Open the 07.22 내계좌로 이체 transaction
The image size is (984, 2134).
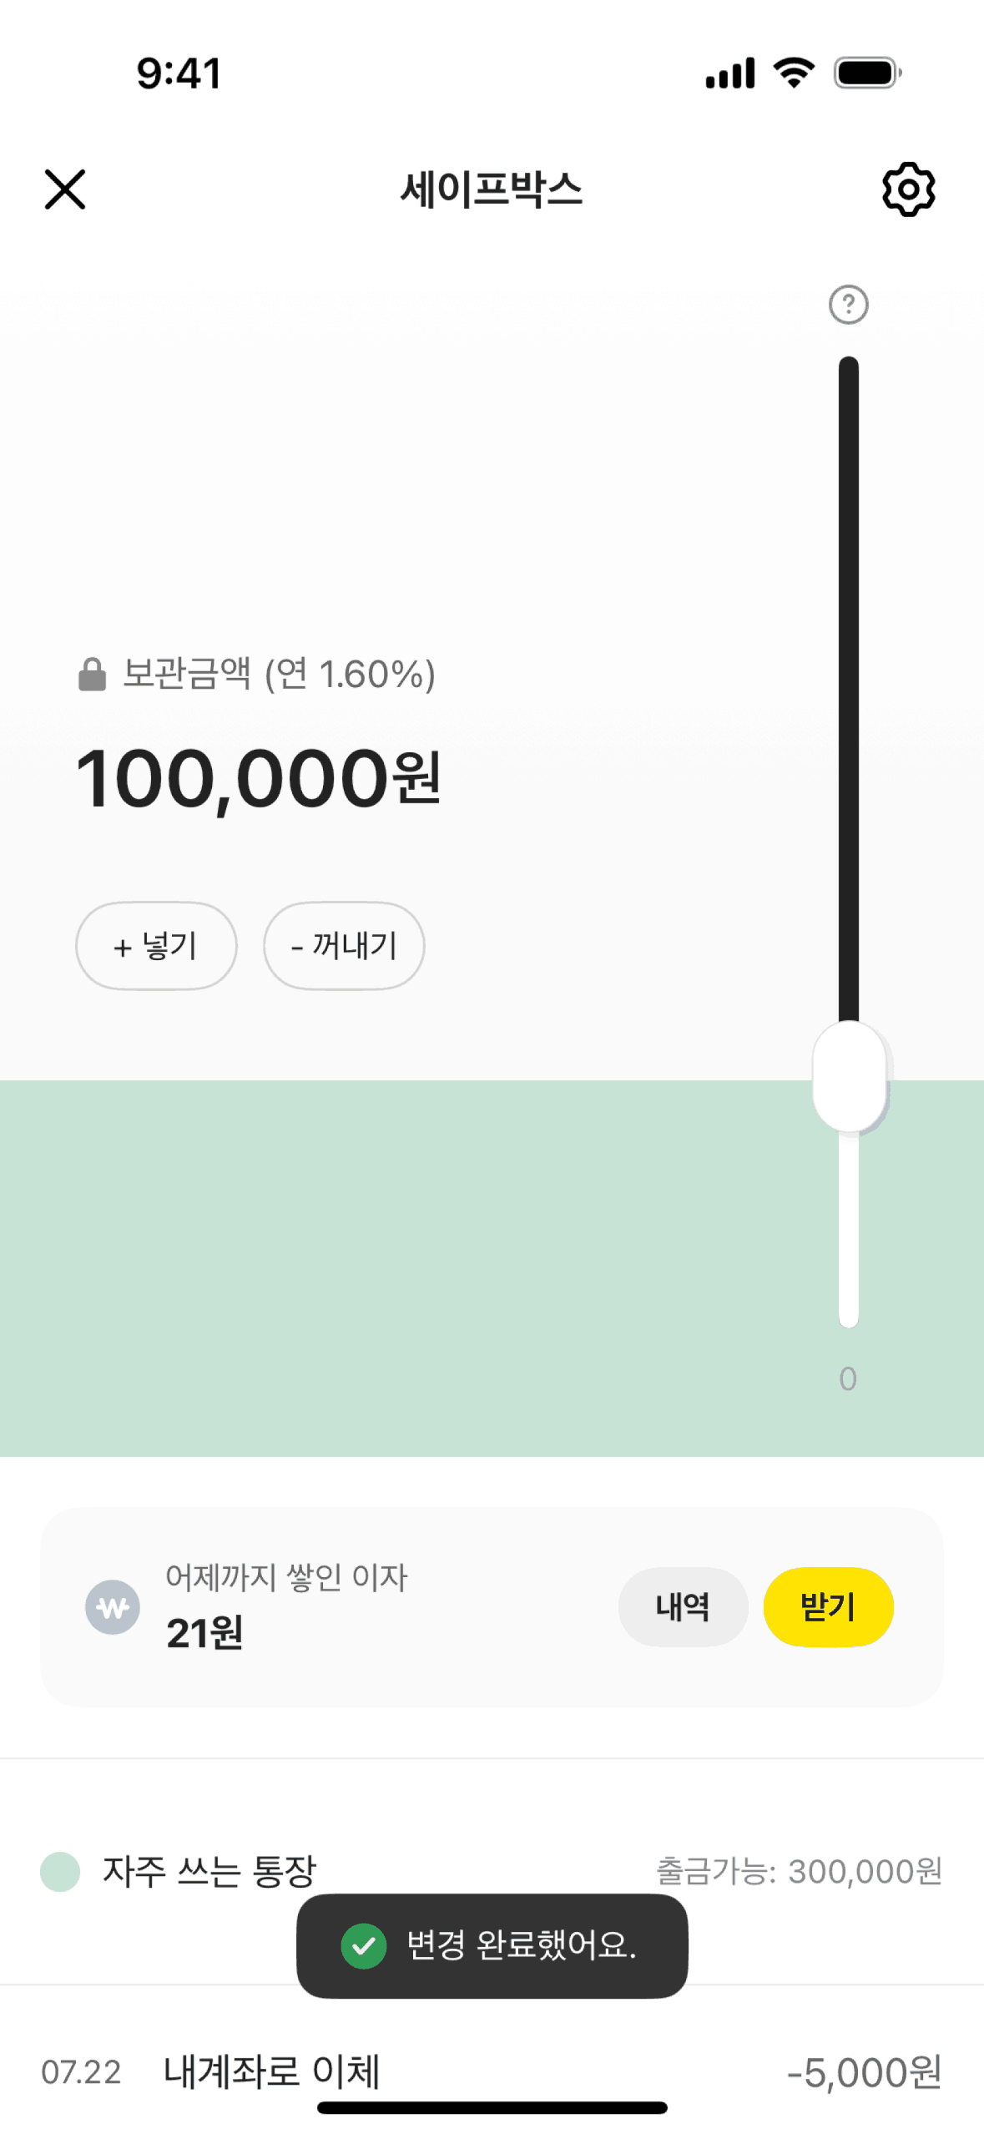(271, 2071)
